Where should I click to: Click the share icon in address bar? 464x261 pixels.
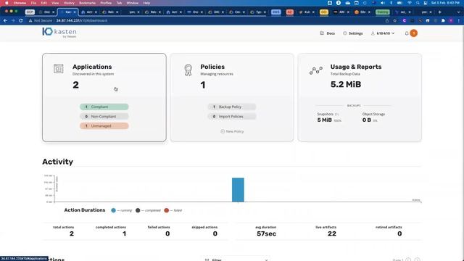(x=387, y=21)
